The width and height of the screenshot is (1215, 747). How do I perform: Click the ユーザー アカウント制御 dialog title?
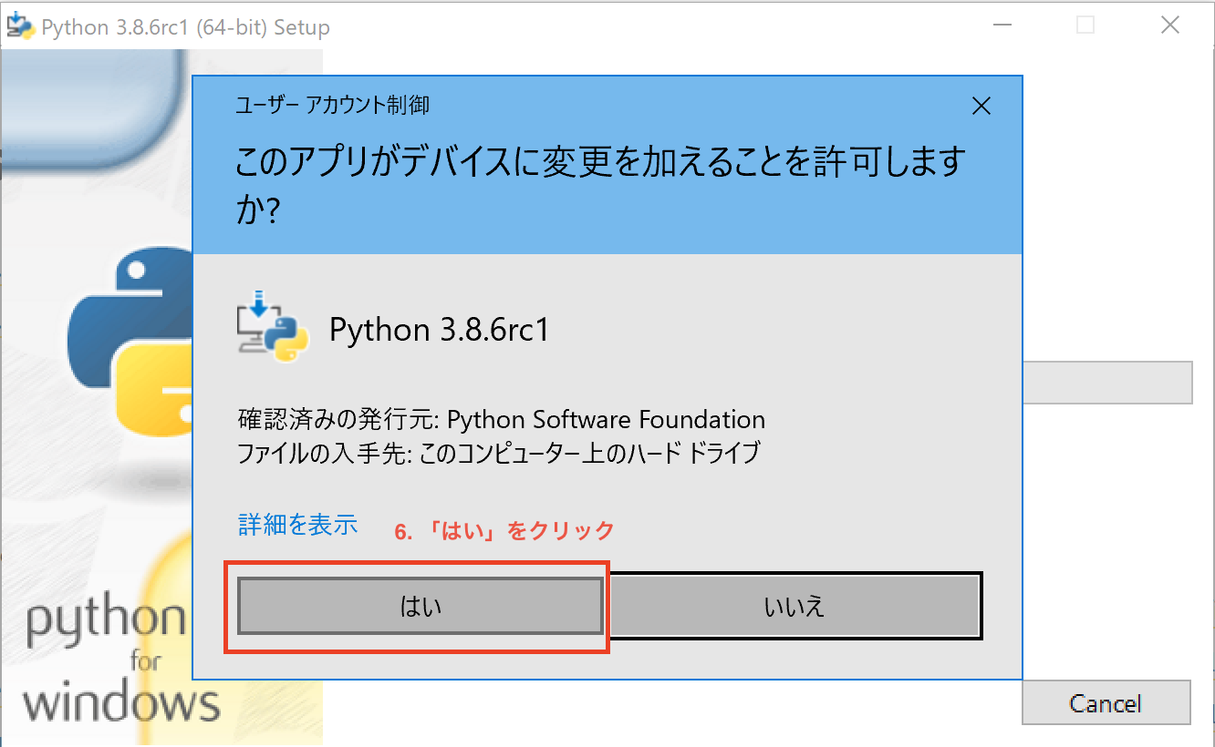coord(332,106)
